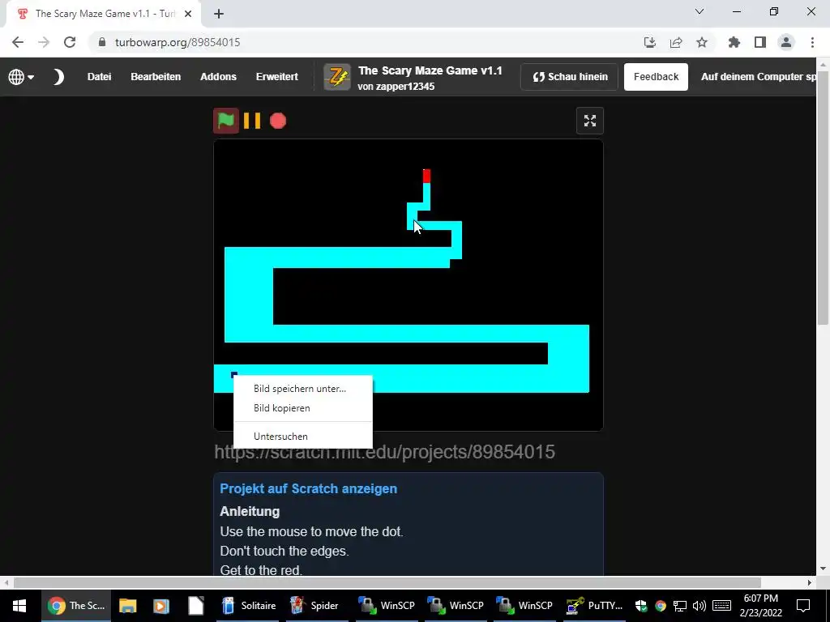Click the Chrome icon in system tray
The image size is (830, 622).
tap(661, 606)
